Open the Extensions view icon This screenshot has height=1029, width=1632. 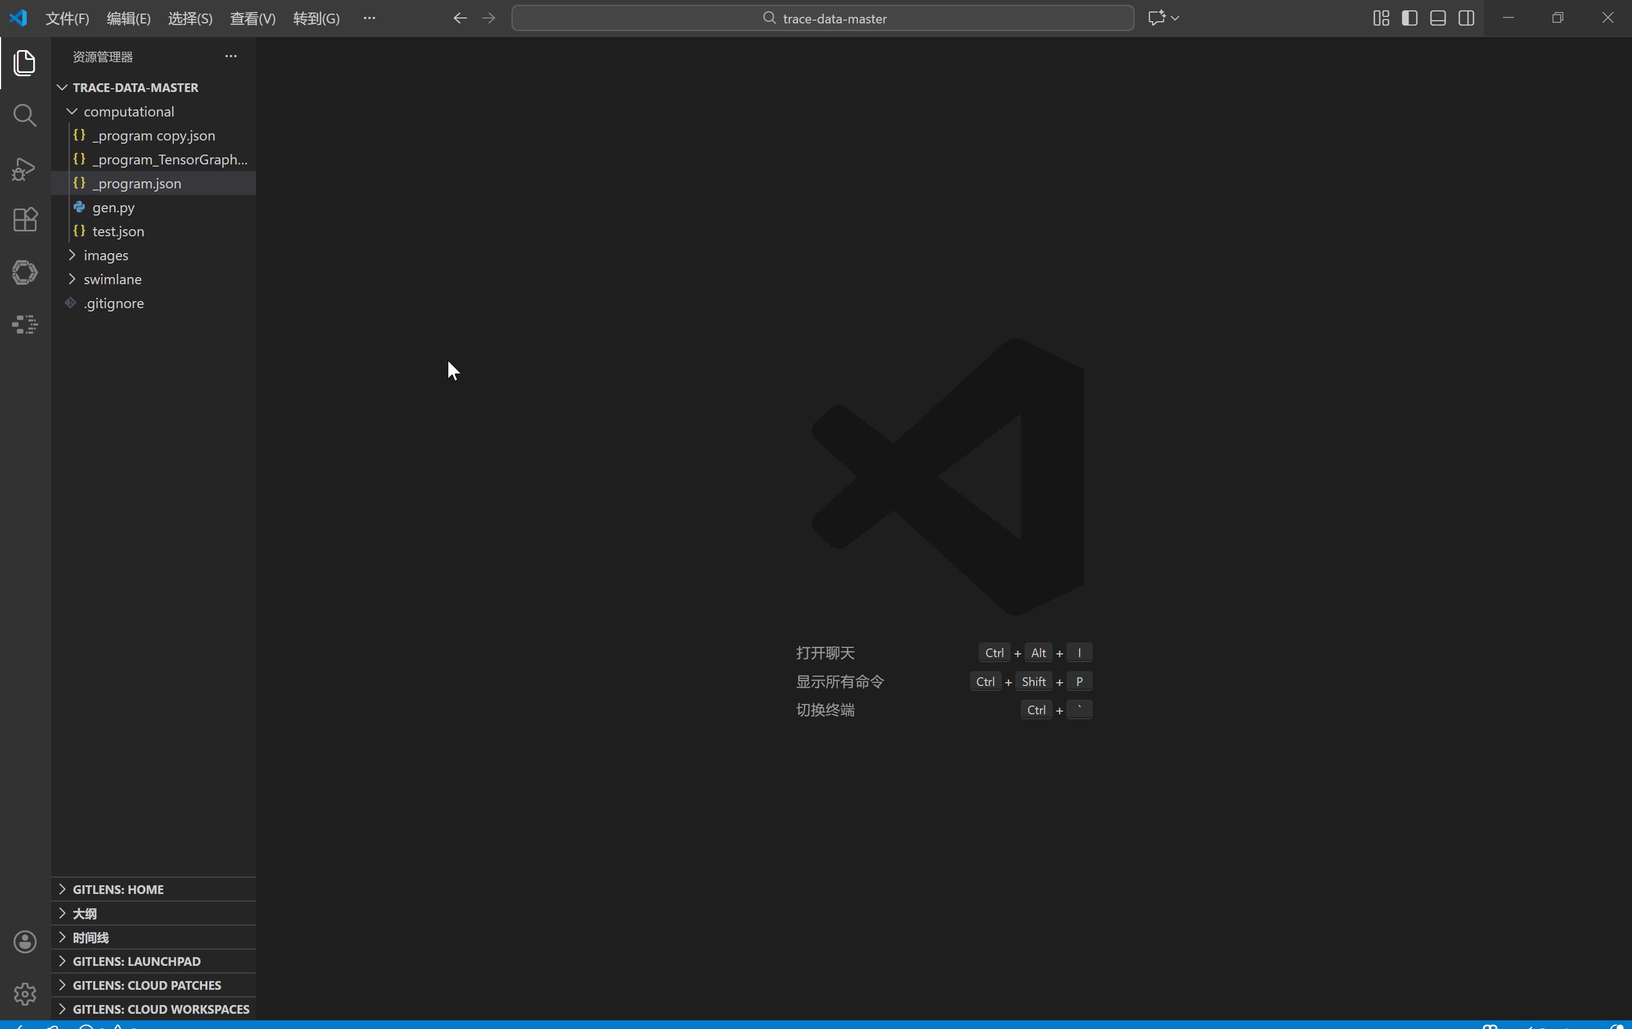click(x=25, y=219)
